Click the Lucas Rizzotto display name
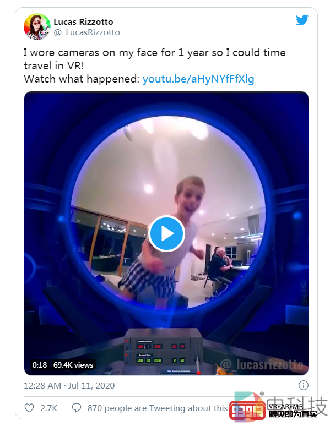This screenshot has height=426, width=330. pos(83,21)
